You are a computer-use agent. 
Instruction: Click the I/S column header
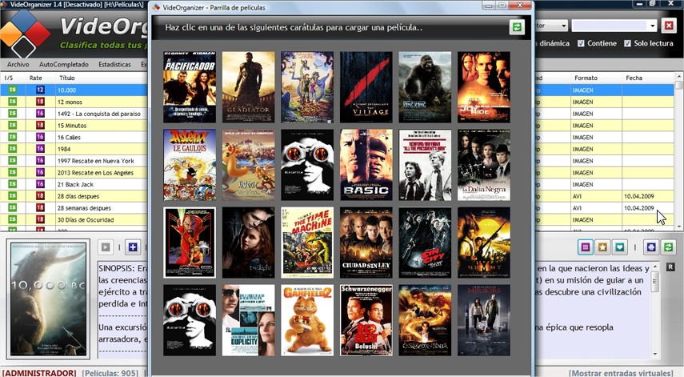pos(9,78)
